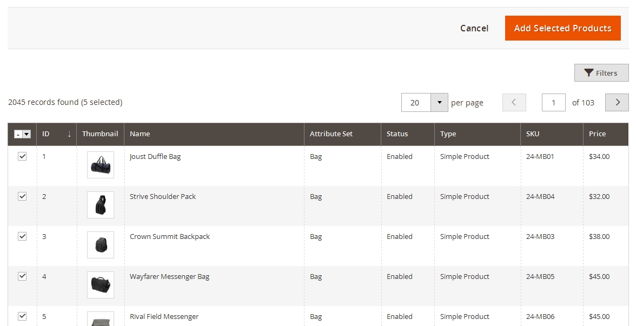The width and height of the screenshot is (636, 326).
Task: Toggle checkbox for Wayfarer Messenger Bag
Action: pos(22,276)
